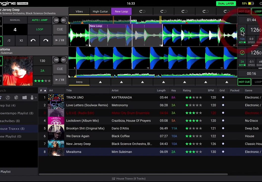The width and height of the screenshot is (262, 182).
Task: Set the fifth hot cue slot on lower deck
Action: click(163, 82)
